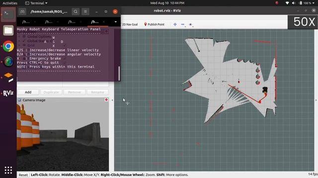The image size is (318, 178).
Task: Open the terminal tabs dropdown arrow
Action: [116, 22]
